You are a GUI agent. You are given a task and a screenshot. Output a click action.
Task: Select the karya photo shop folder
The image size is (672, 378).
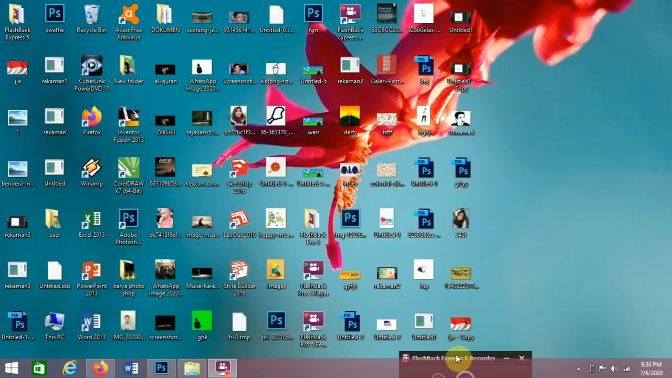pyautogui.click(x=129, y=278)
